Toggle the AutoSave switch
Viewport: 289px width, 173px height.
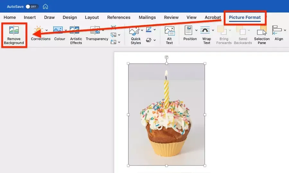coord(32,6)
